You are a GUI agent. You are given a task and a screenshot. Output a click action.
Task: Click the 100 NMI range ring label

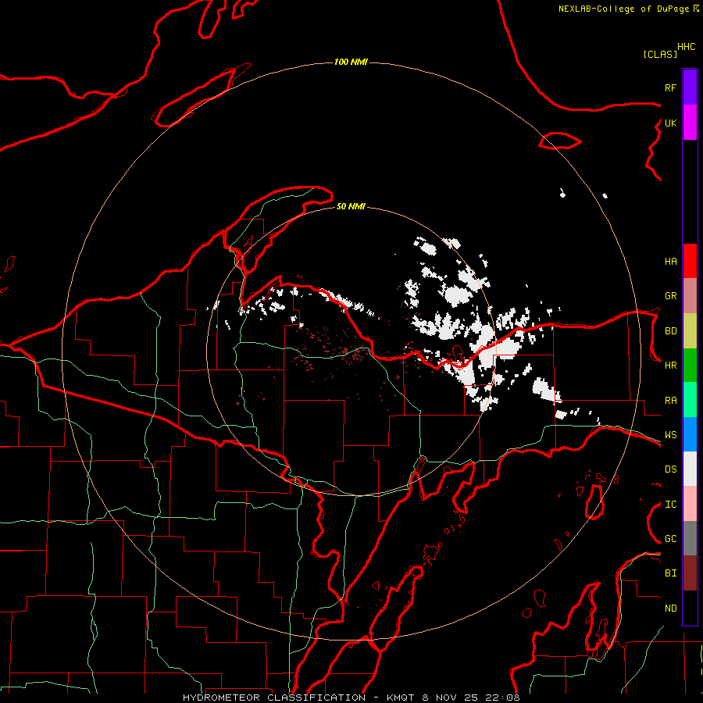351,62
